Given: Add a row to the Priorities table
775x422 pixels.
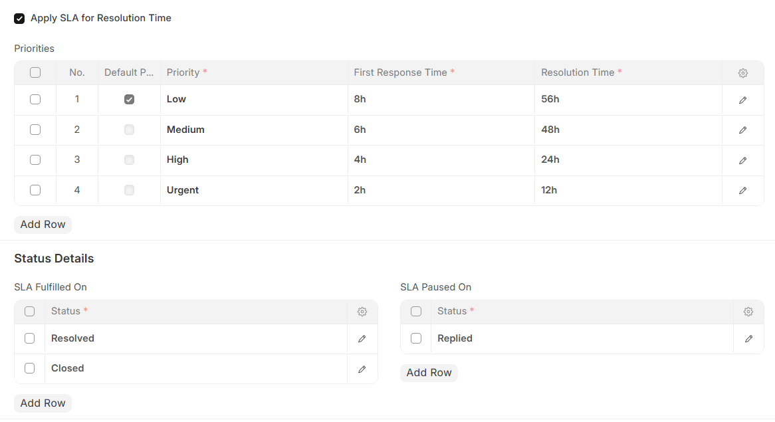Looking at the screenshot, I should [x=43, y=225].
